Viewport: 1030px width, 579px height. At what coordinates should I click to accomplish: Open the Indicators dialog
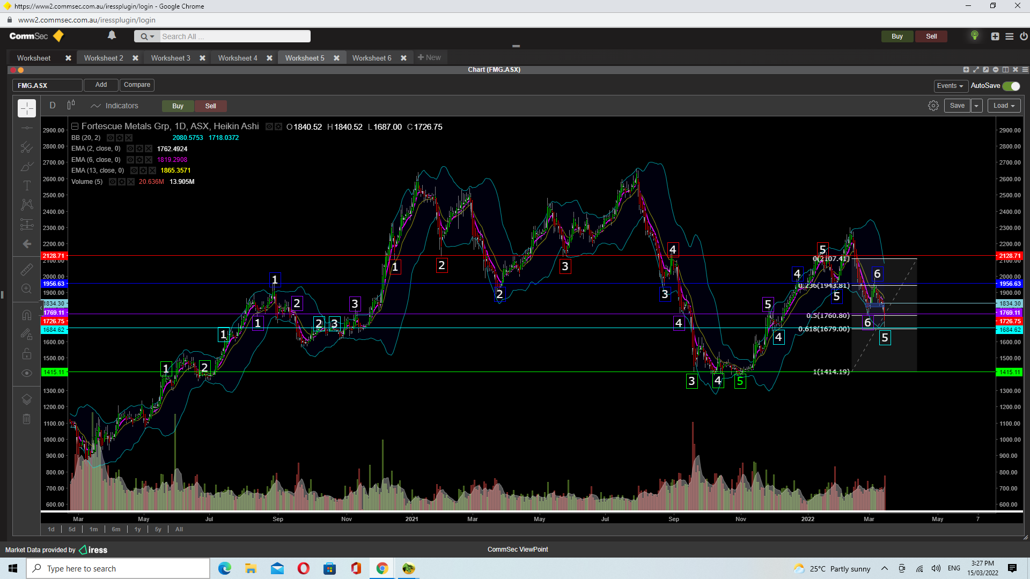pyautogui.click(x=115, y=106)
